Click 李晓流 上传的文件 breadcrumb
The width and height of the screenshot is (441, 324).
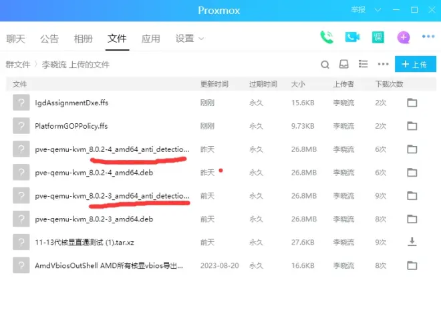(x=76, y=65)
